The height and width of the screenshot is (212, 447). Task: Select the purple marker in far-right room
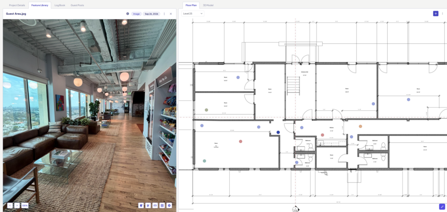pos(409,99)
